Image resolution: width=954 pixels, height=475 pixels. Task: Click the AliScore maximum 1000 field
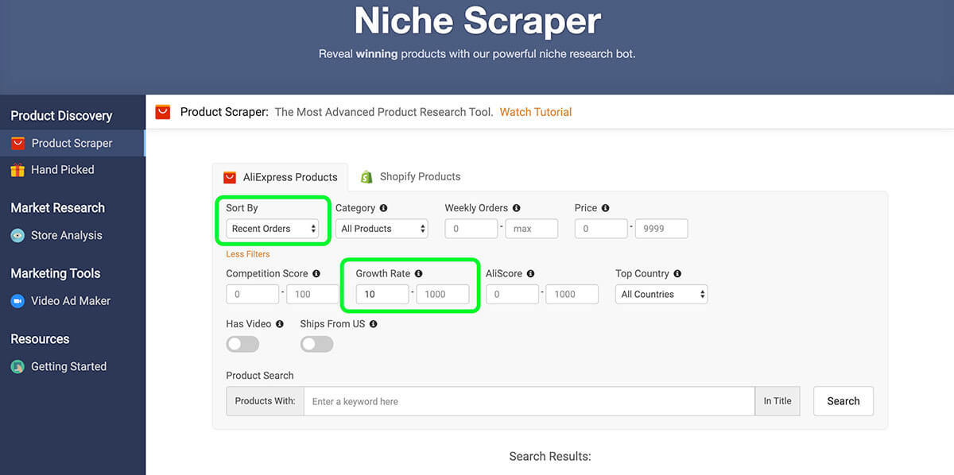coord(572,294)
